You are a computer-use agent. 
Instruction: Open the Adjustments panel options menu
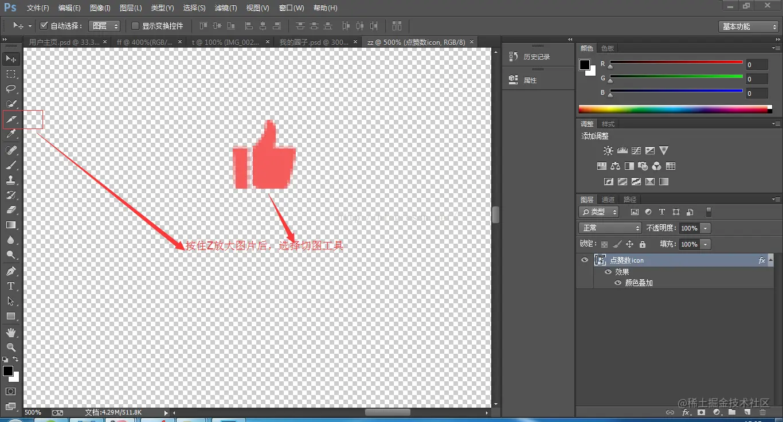tap(776, 124)
